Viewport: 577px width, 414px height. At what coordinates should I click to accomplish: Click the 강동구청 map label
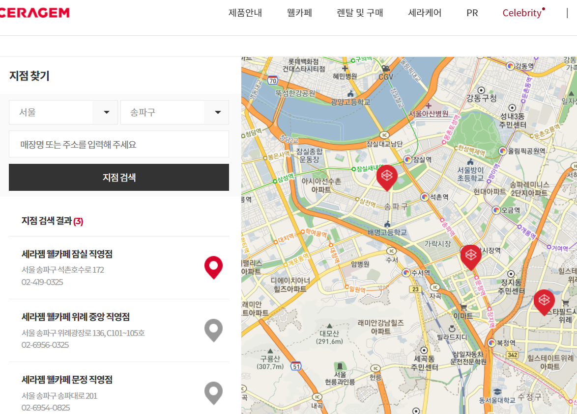[481, 99]
